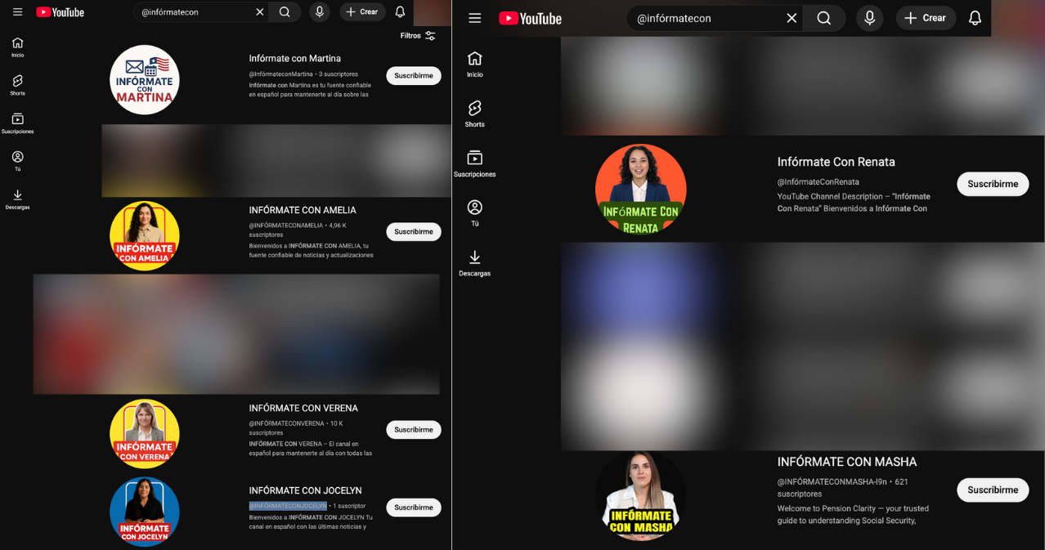Open Filtros search filters
The height and width of the screenshot is (550, 1045).
[x=418, y=36]
